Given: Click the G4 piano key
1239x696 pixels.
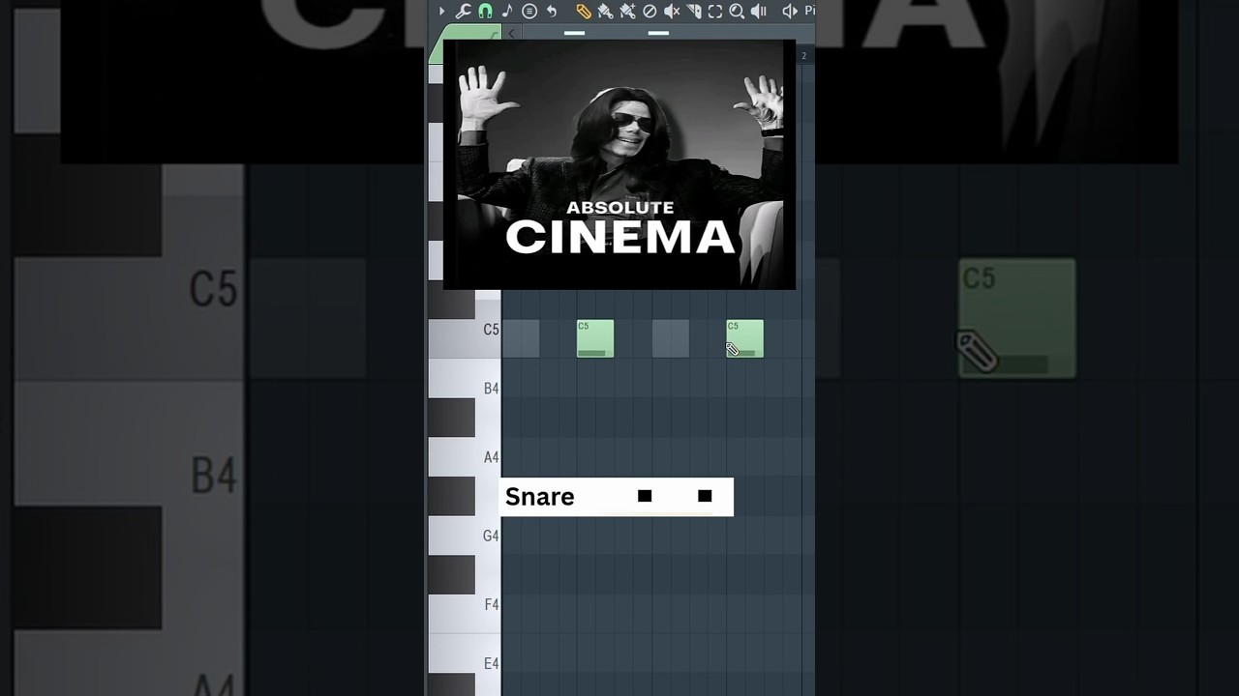Looking at the screenshot, I should tap(465, 536).
